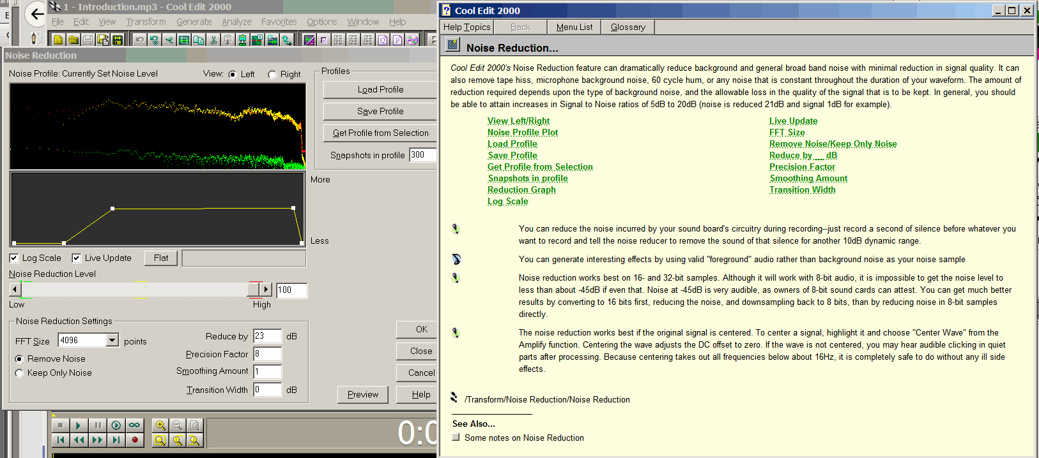Click the Play to End circled button
The image size is (1039, 458).
point(116,425)
